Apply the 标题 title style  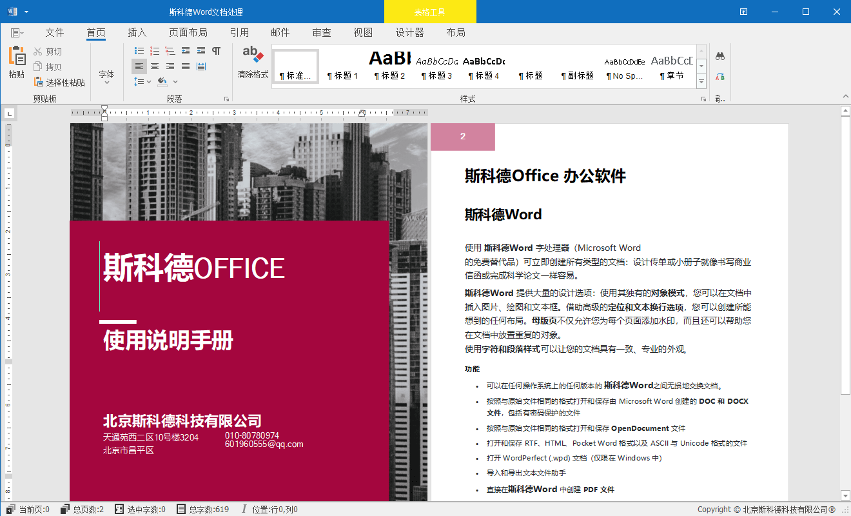pos(531,66)
